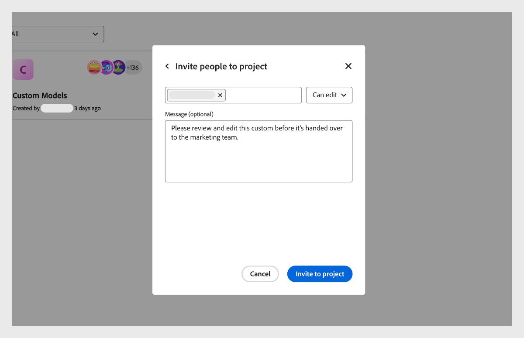
Task: Click the Invite people to project heading
Action: [221, 66]
